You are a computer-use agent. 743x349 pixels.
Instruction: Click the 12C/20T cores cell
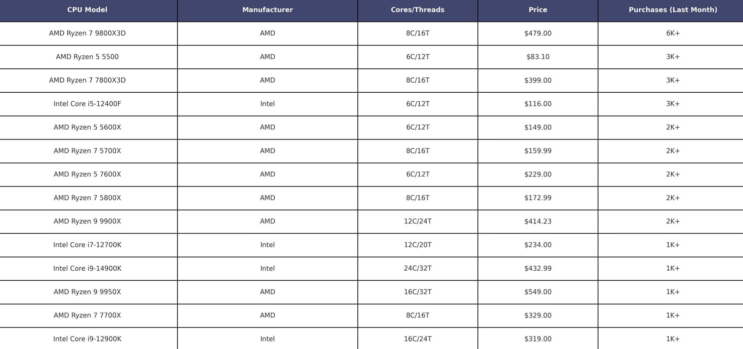tap(418, 245)
